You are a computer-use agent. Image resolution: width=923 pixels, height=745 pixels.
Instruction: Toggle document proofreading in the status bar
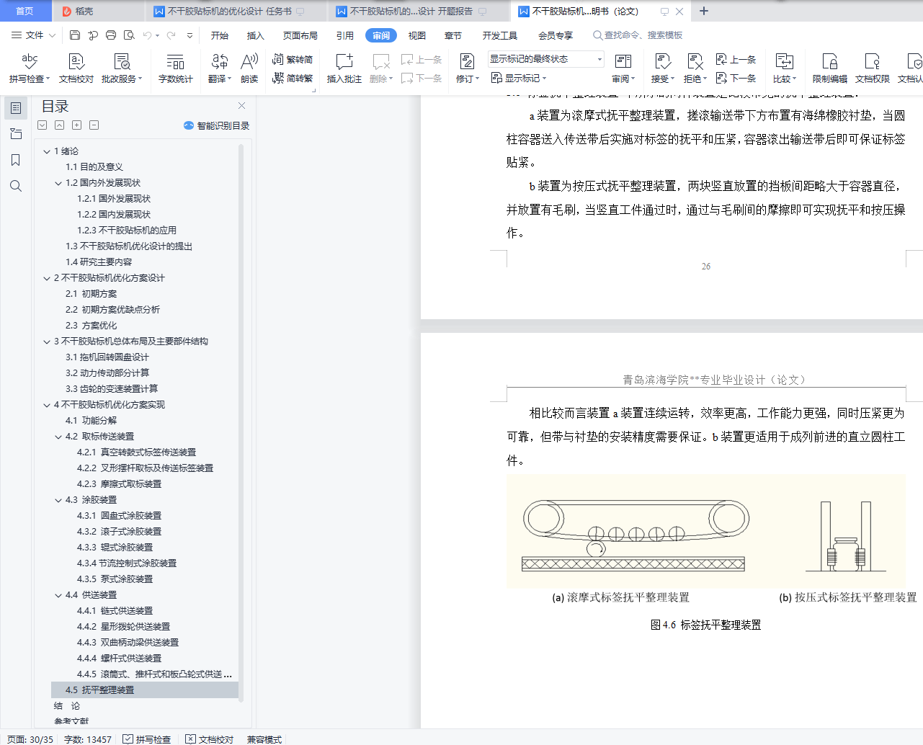click(210, 739)
